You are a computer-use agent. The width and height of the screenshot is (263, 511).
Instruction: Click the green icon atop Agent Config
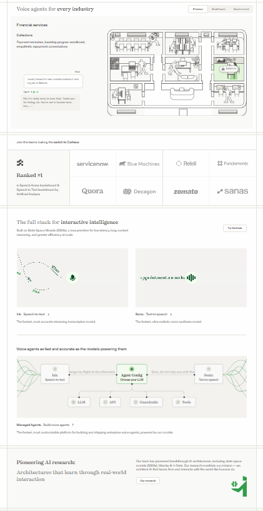click(132, 369)
